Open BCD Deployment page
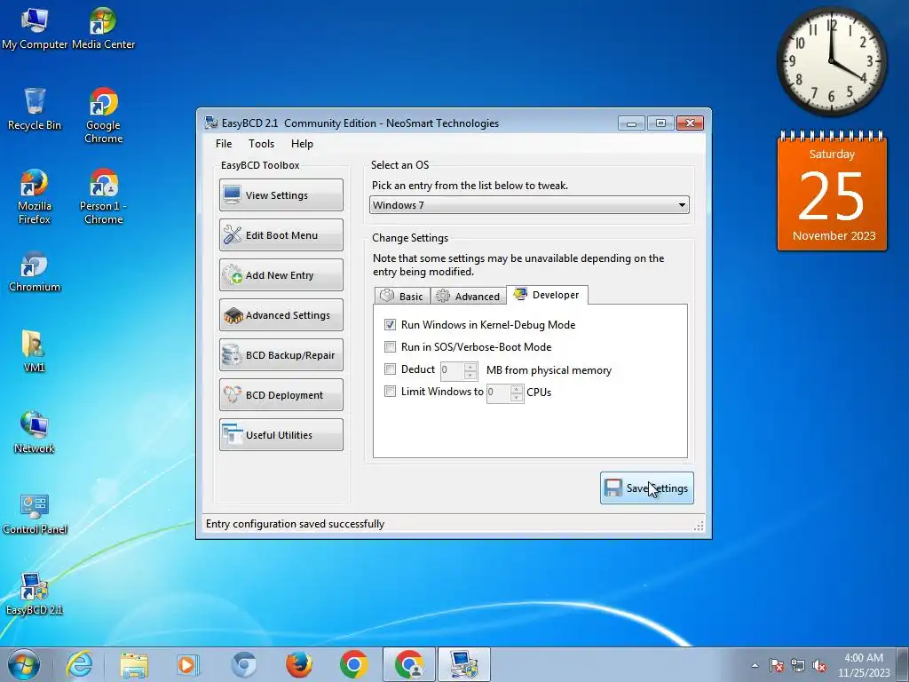909x682 pixels. (x=281, y=395)
